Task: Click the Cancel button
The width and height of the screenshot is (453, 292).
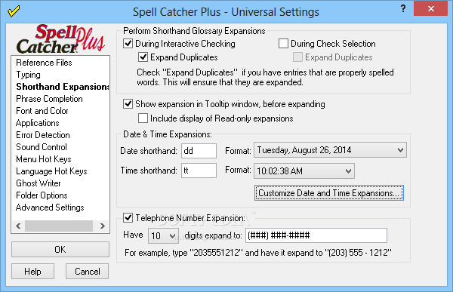Action: 88,272
